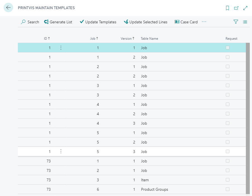Tick Request for ID 1 Job 1 Version 2
The image size is (252, 196).
click(x=227, y=57)
